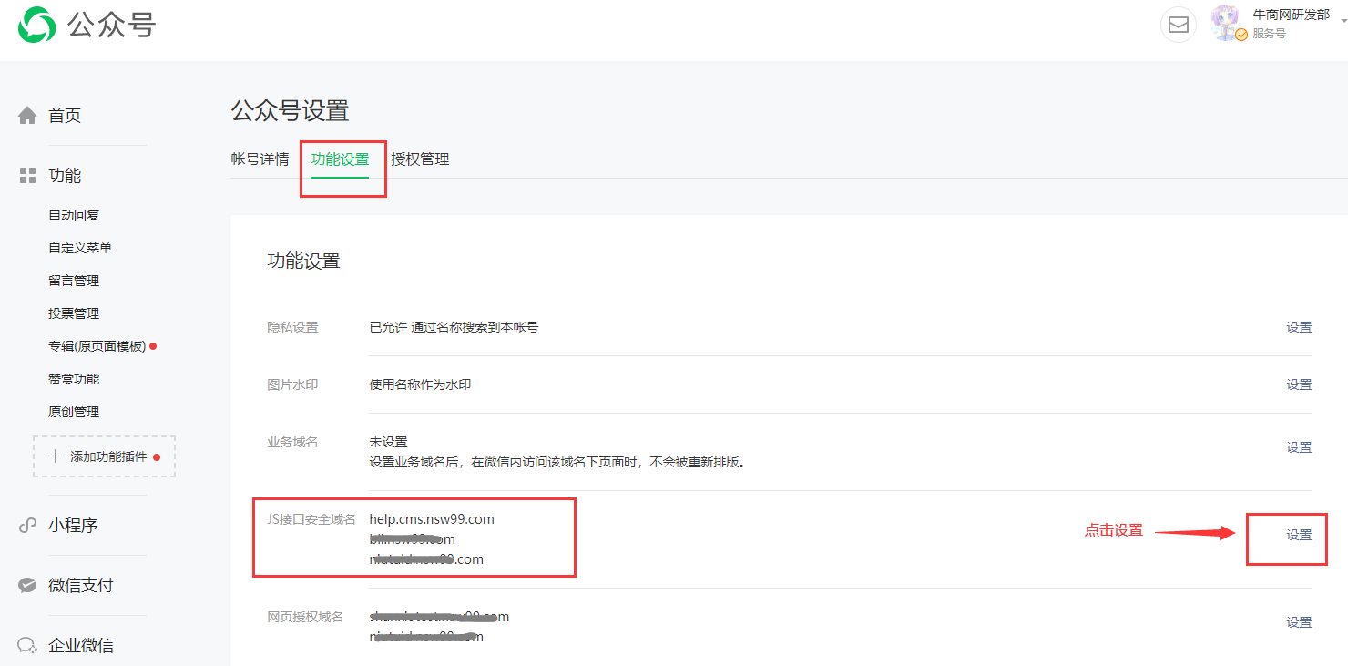The height and width of the screenshot is (666, 1348).
Task: Click 设置 for 业务域名 row
Action: click(1299, 447)
